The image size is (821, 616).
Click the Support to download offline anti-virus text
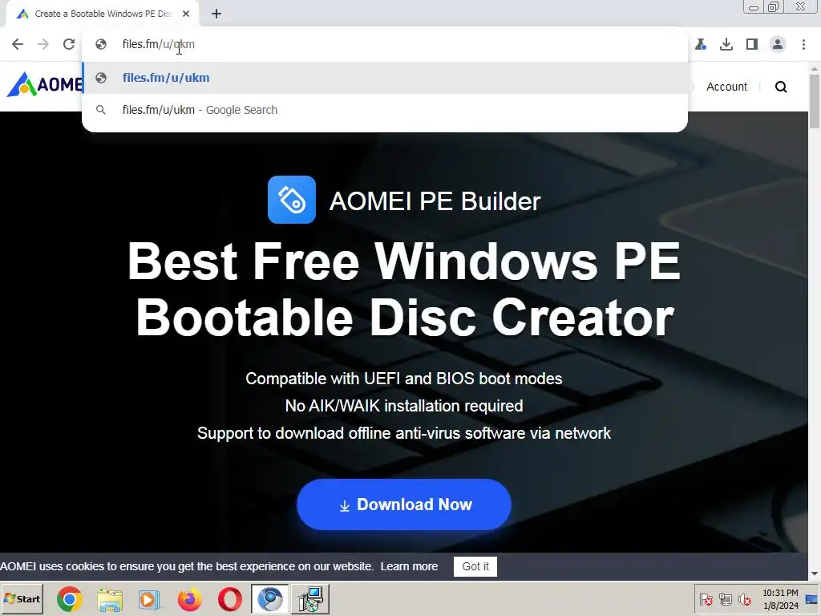[x=404, y=433]
